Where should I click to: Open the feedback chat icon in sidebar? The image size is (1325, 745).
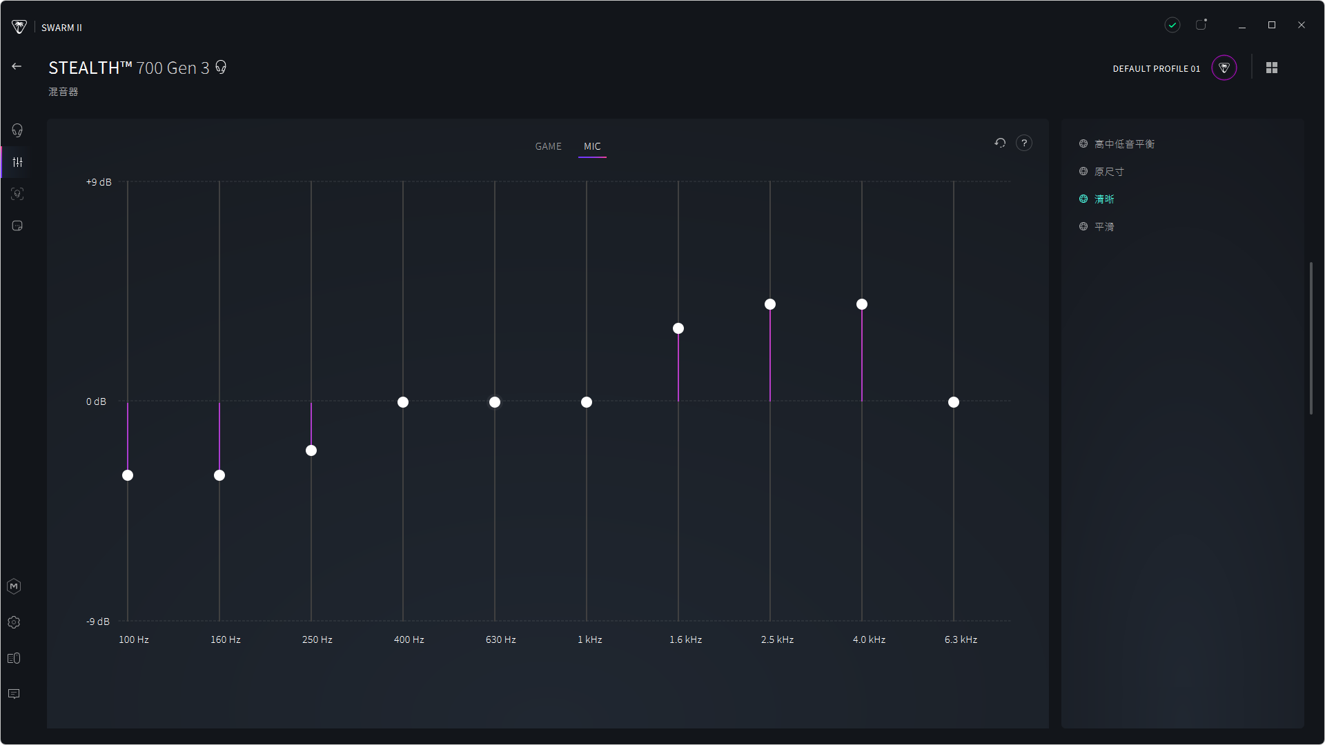[14, 694]
